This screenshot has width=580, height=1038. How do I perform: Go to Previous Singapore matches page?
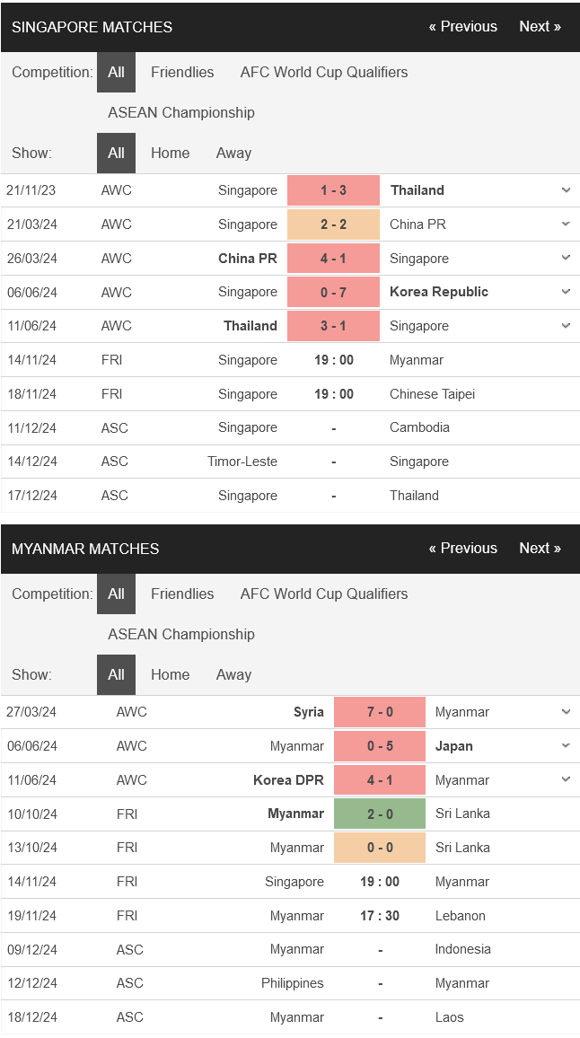pos(462,26)
